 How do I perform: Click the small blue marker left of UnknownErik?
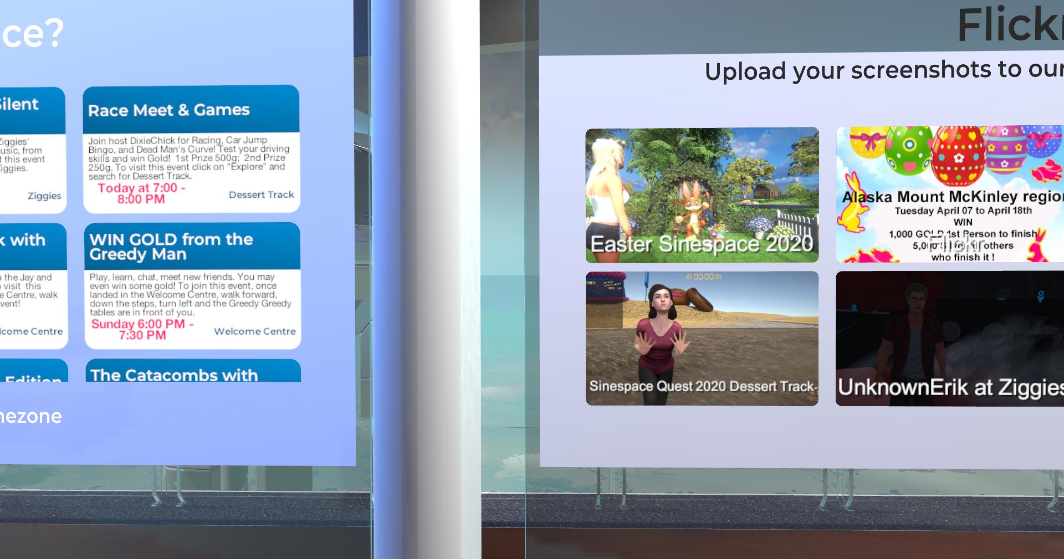[854, 307]
